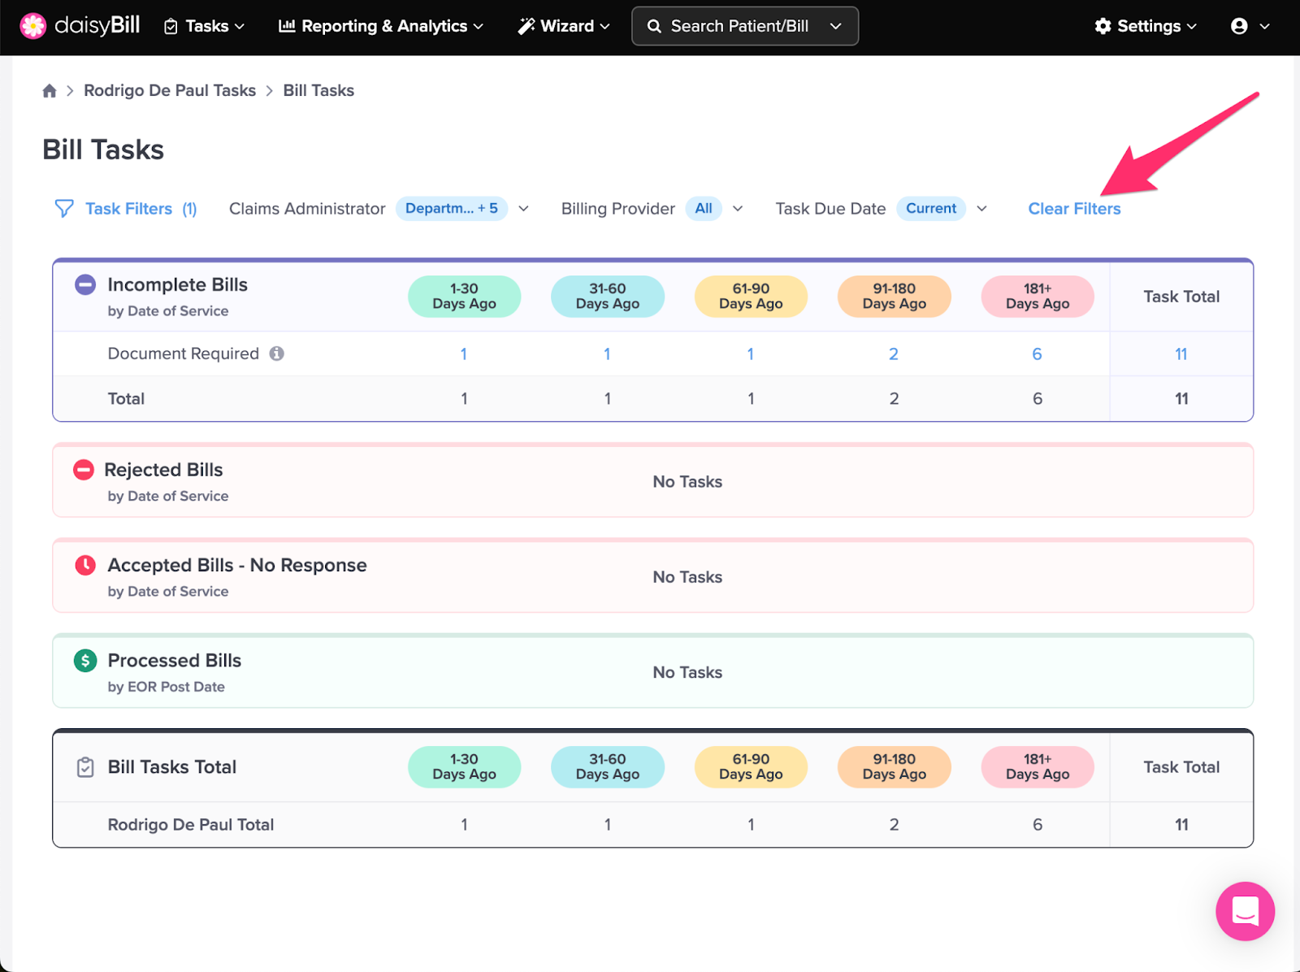Select the 181+ Days Ago count of 6
This screenshot has width=1300, height=972.
click(x=1037, y=354)
